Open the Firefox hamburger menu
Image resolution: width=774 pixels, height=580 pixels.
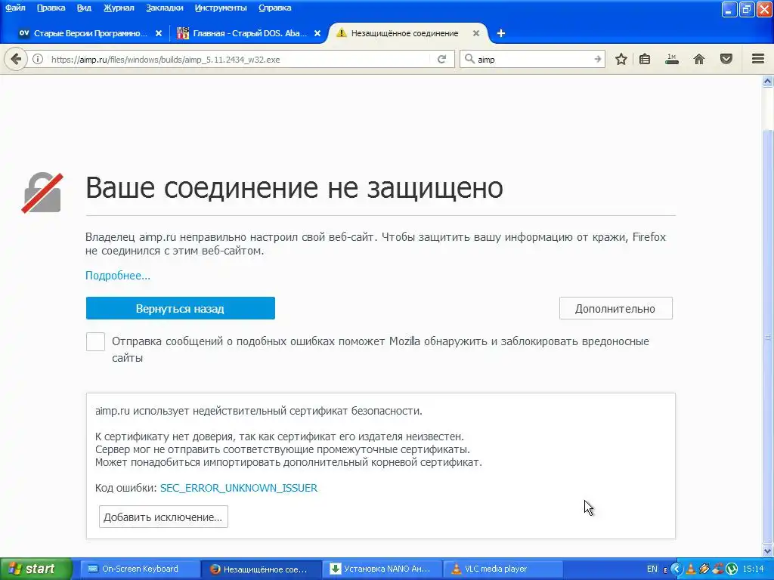point(758,59)
